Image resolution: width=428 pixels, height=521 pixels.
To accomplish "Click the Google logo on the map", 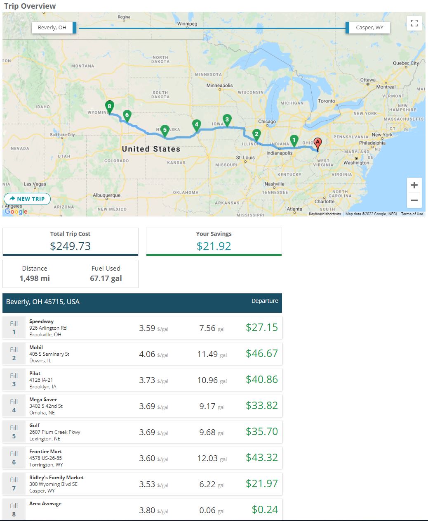I will coord(16,212).
